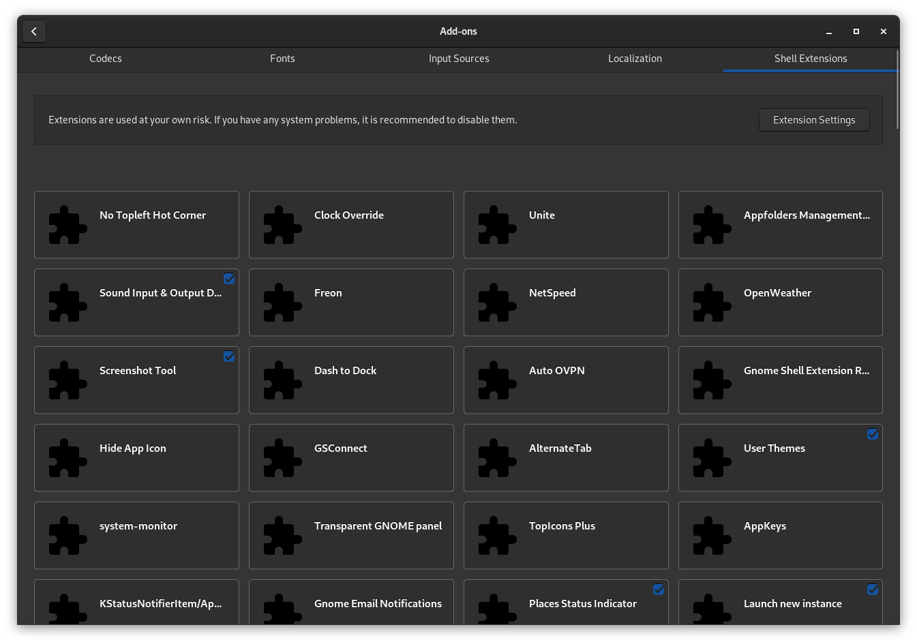The height and width of the screenshot is (644, 917).
Task: Select the OpenWeather extension label
Action: 777,293
